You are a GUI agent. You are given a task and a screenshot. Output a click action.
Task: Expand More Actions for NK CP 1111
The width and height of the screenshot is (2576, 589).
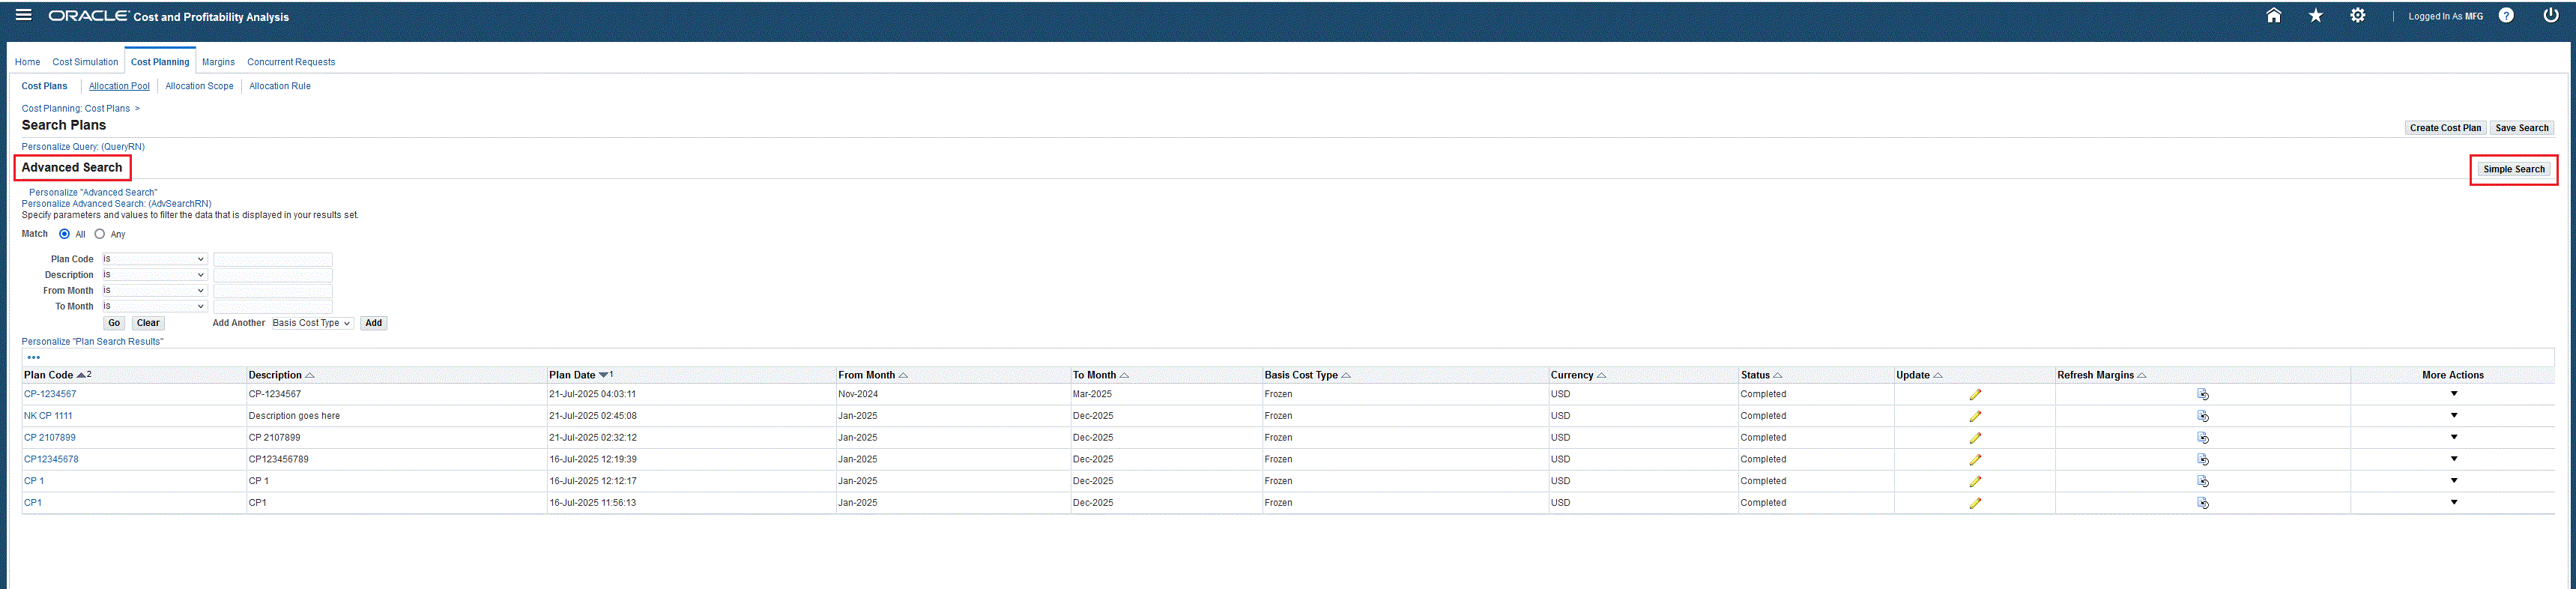(2453, 415)
